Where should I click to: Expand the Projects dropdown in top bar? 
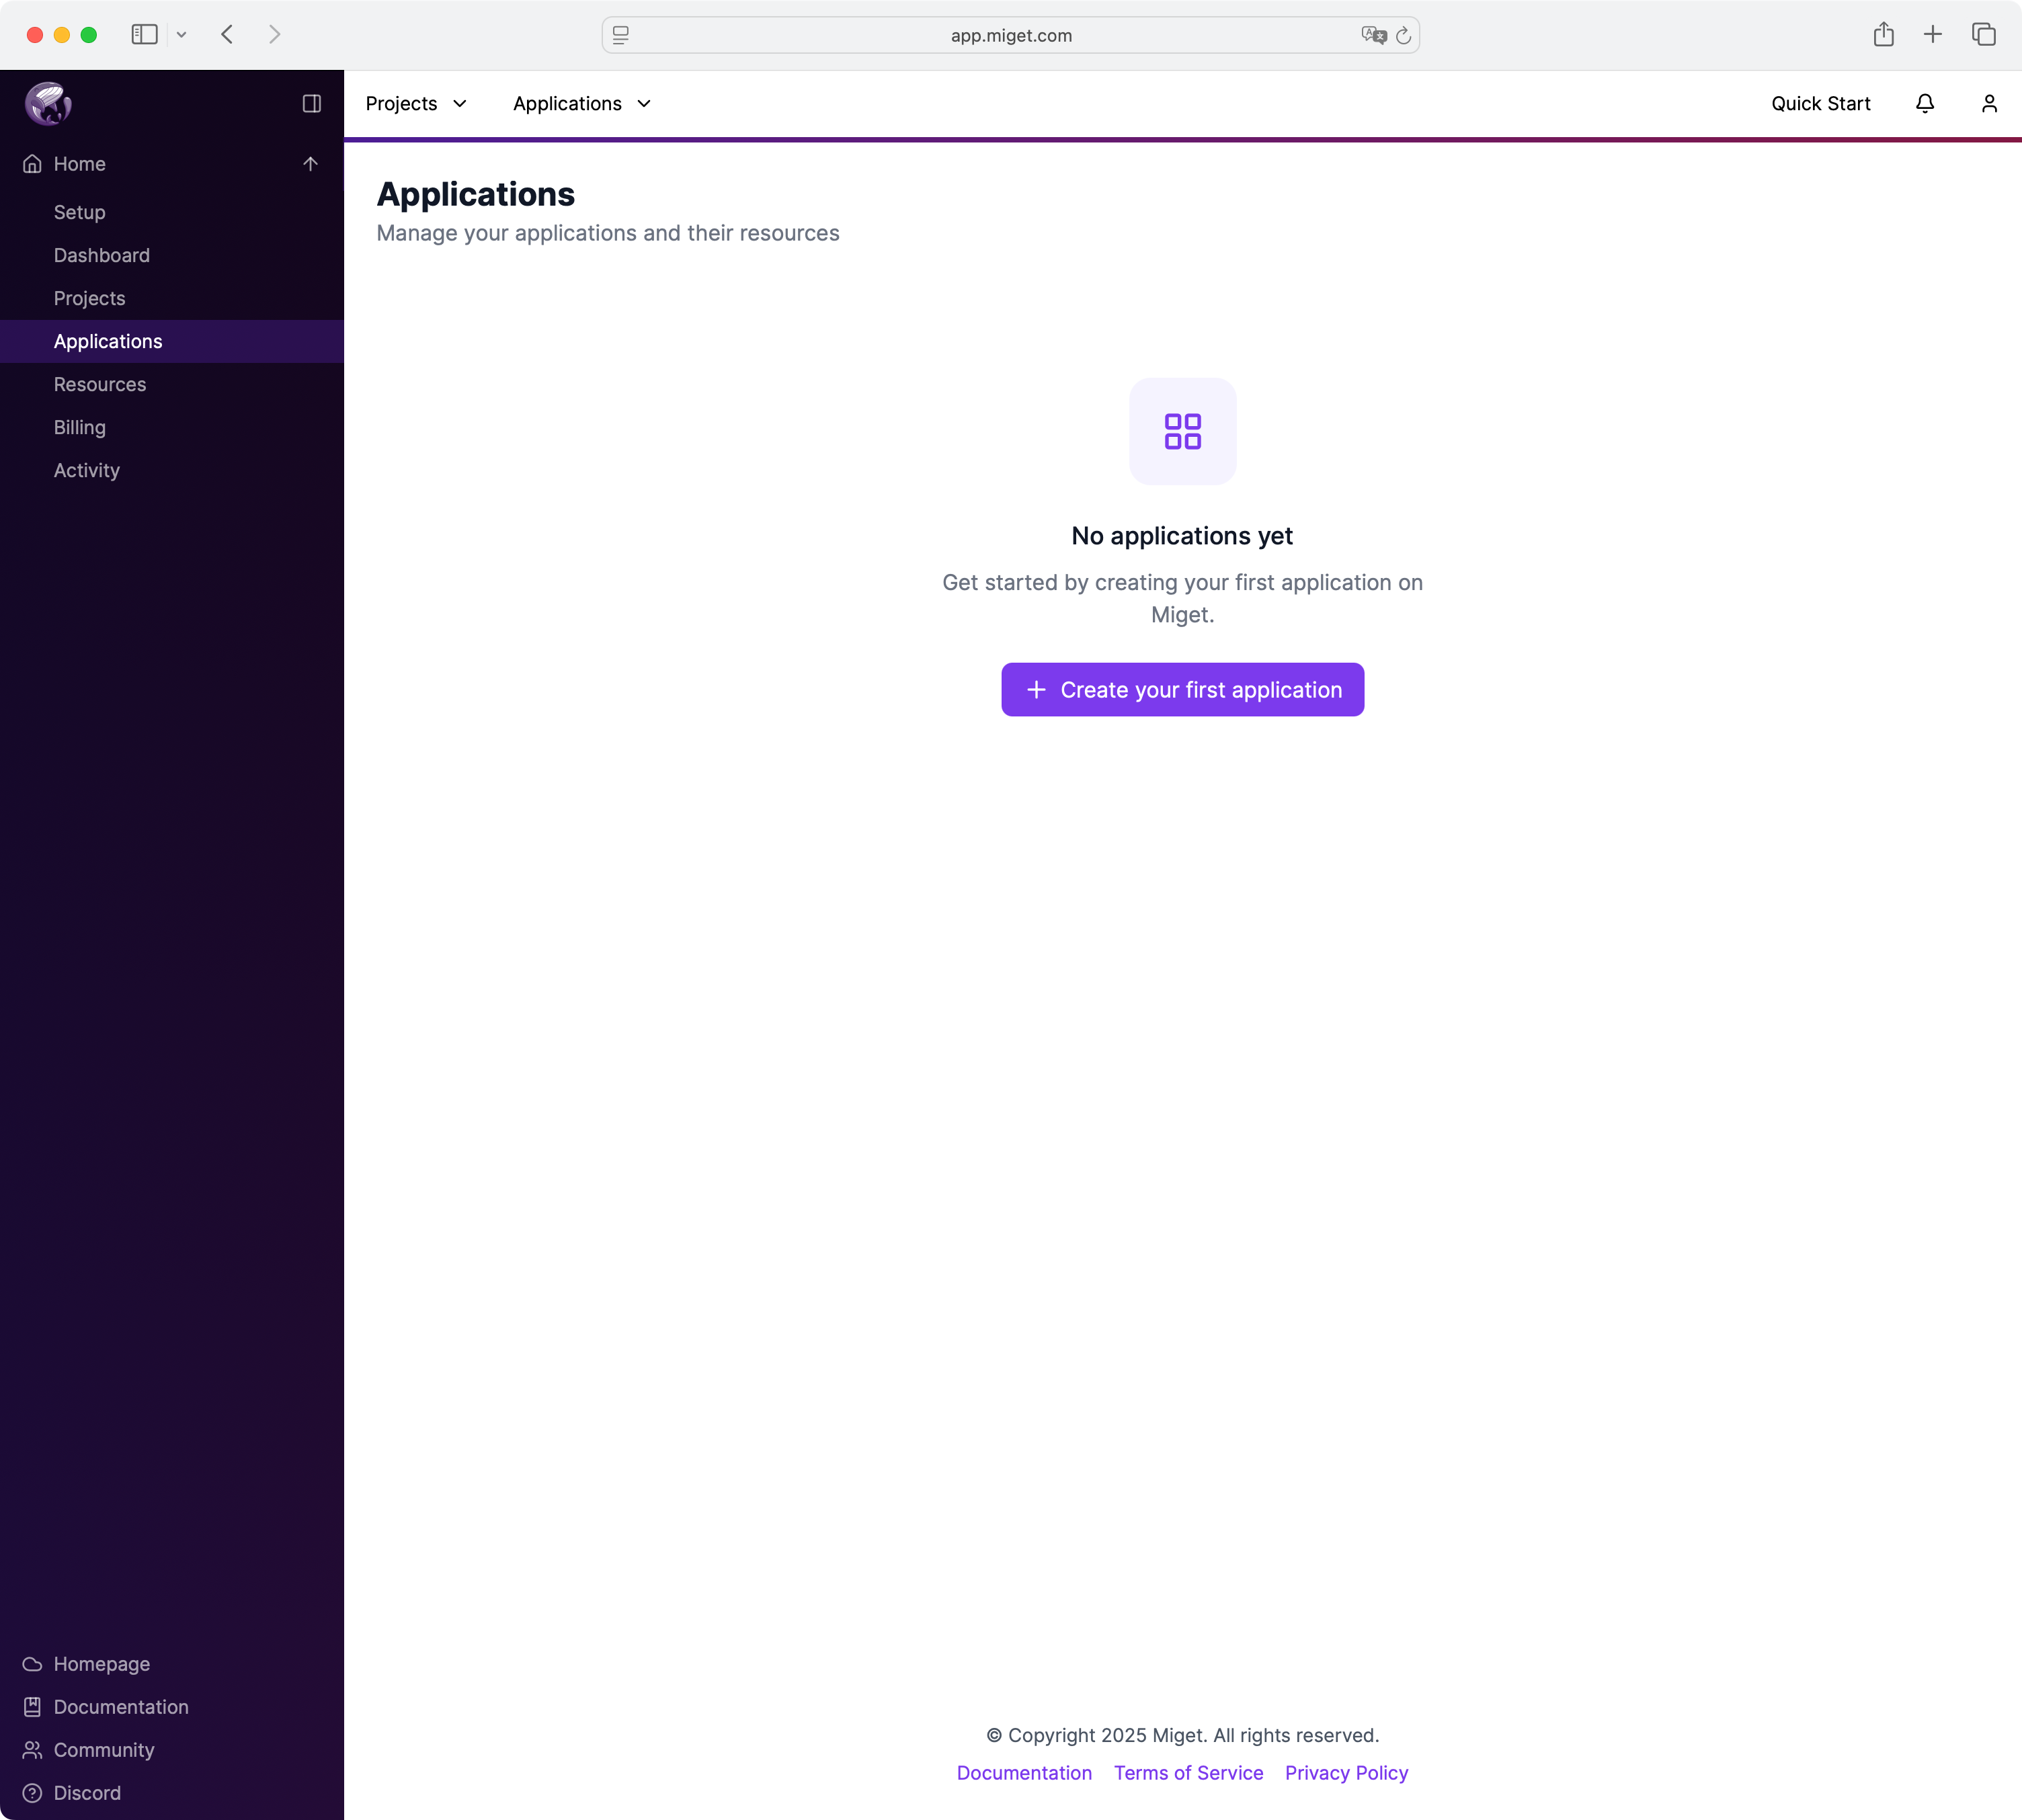[416, 104]
